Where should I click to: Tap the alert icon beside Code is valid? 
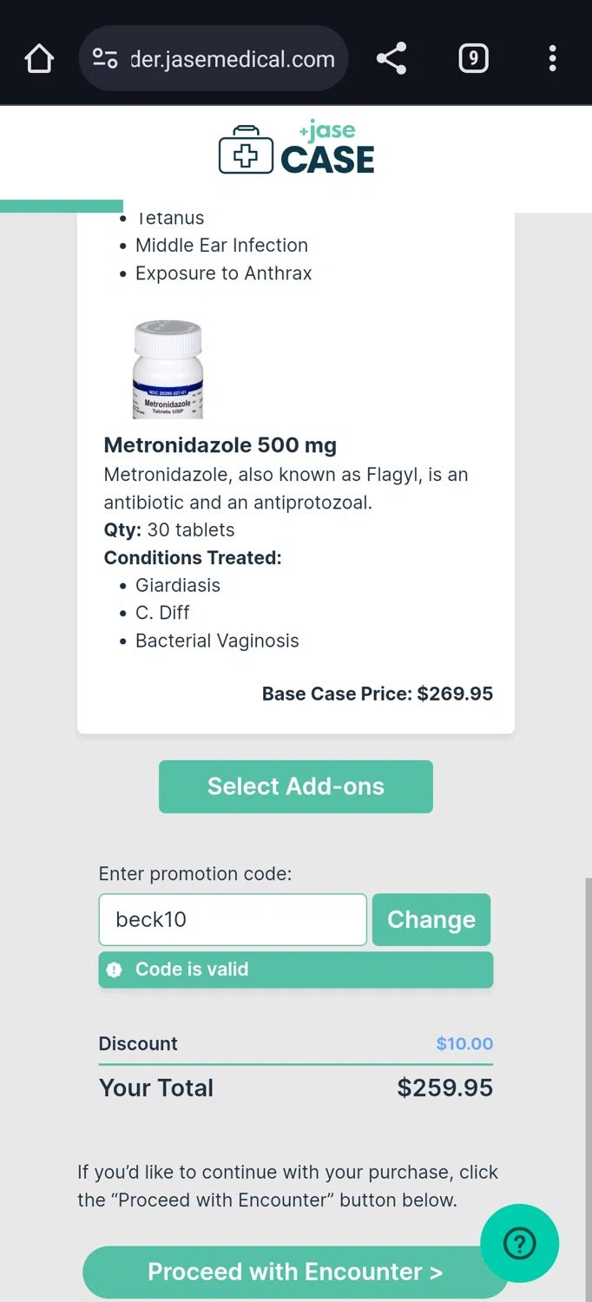(115, 970)
